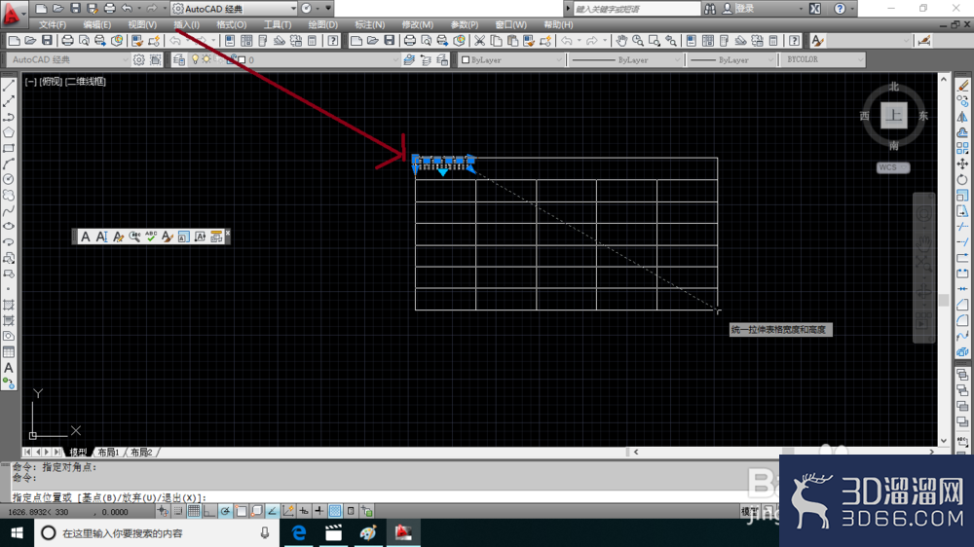Select the Erase tool in modify toolbar
974x547 pixels.
pos(962,86)
